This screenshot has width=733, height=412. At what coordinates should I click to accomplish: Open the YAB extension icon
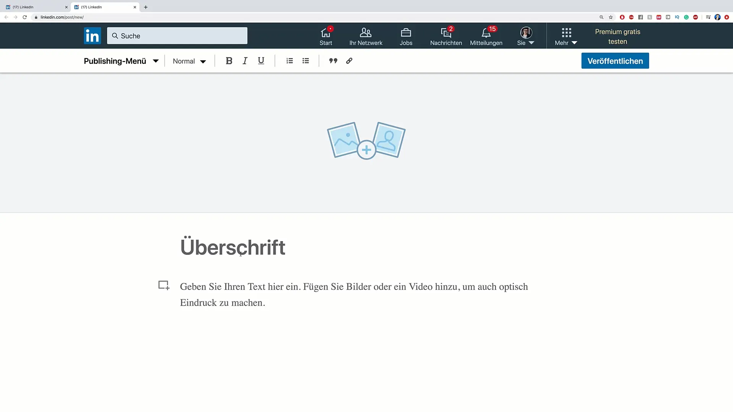[631, 17]
